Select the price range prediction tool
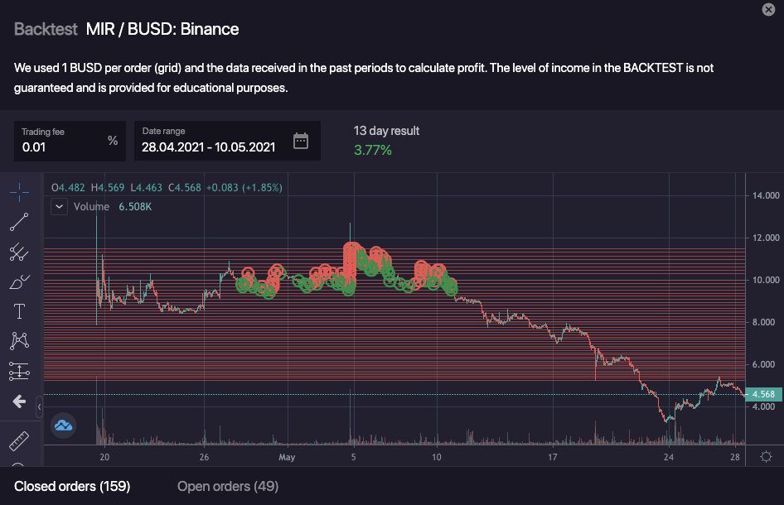Image resolution: width=784 pixels, height=505 pixels. coord(19,372)
